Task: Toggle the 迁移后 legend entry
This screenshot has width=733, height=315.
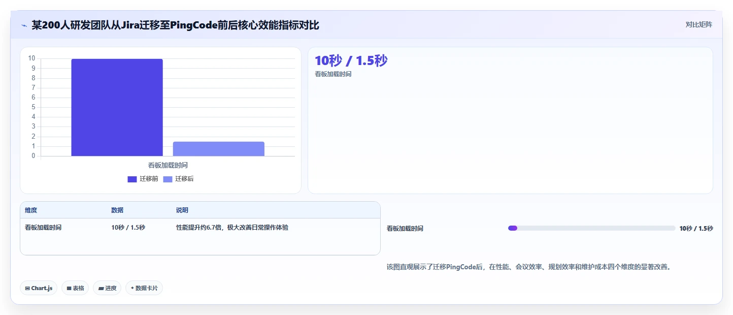Action: (x=179, y=179)
